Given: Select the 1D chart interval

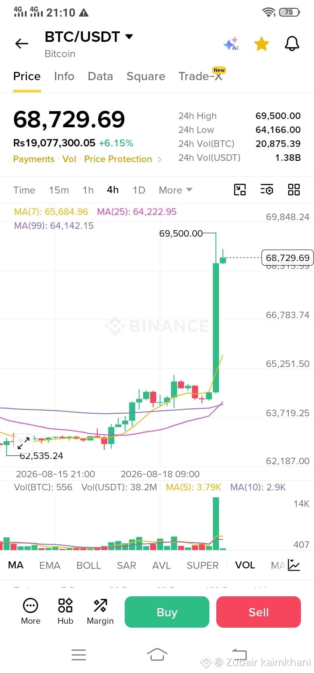Looking at the screenshot, I should pyautogui.click(x=139, y=190).
